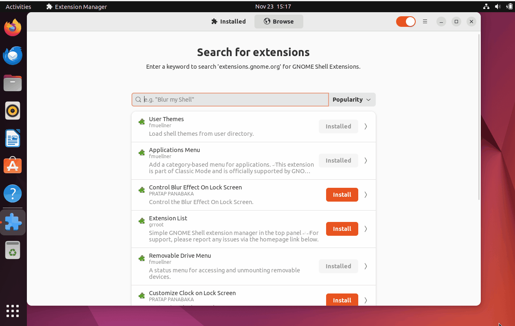Click the search magnifier icon in the field
The width and height of the screenshot is (515, 326).
(x=139, y=99)
